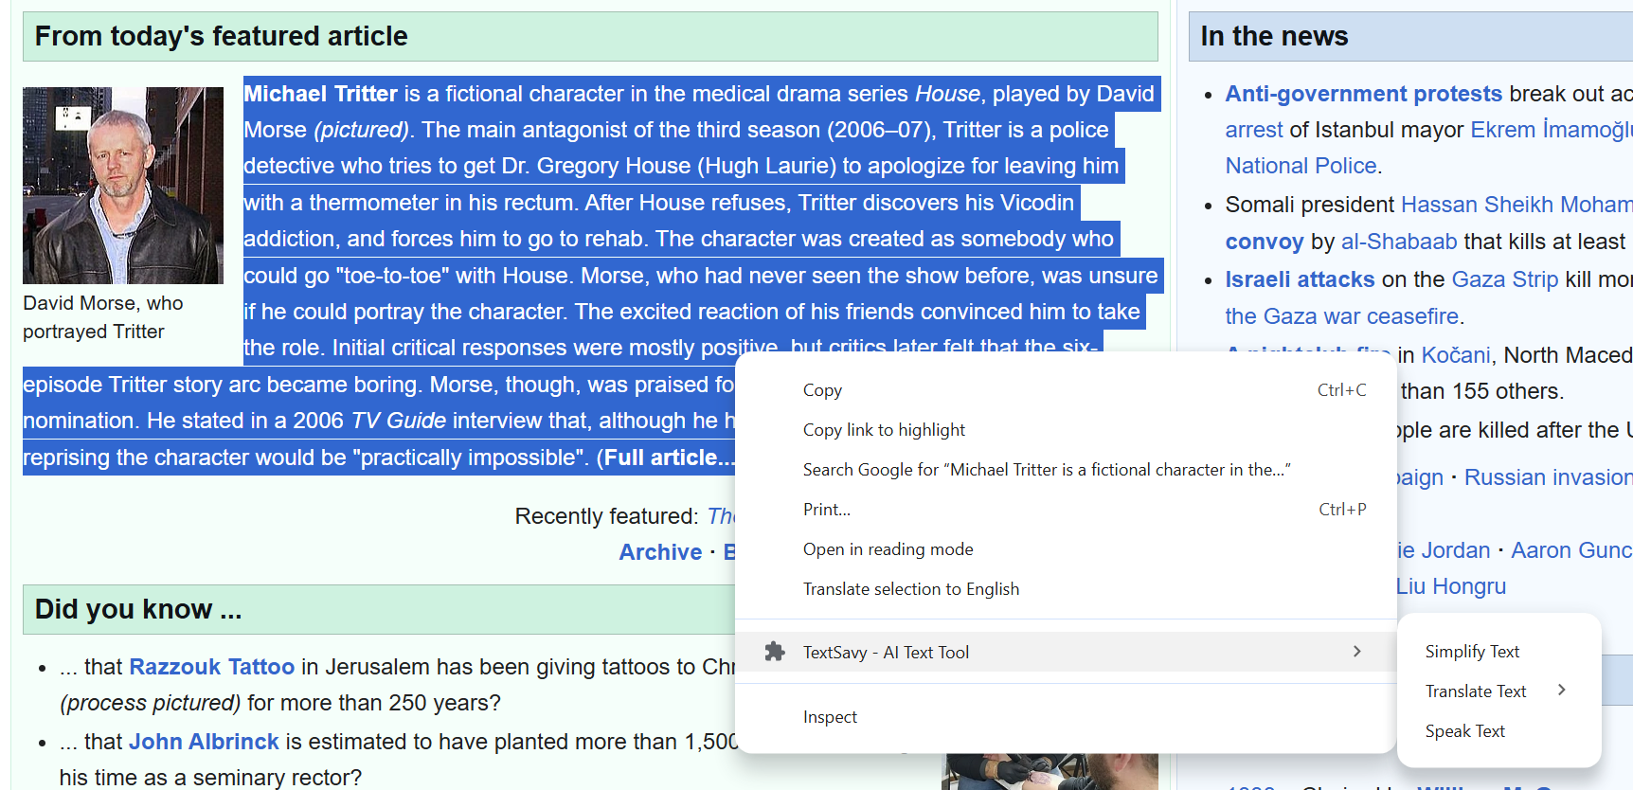The height and width of the screenshot is (790, 1633).
Task: Expand the Translate Text submenu chevron
Action: tap(1562, 691)
